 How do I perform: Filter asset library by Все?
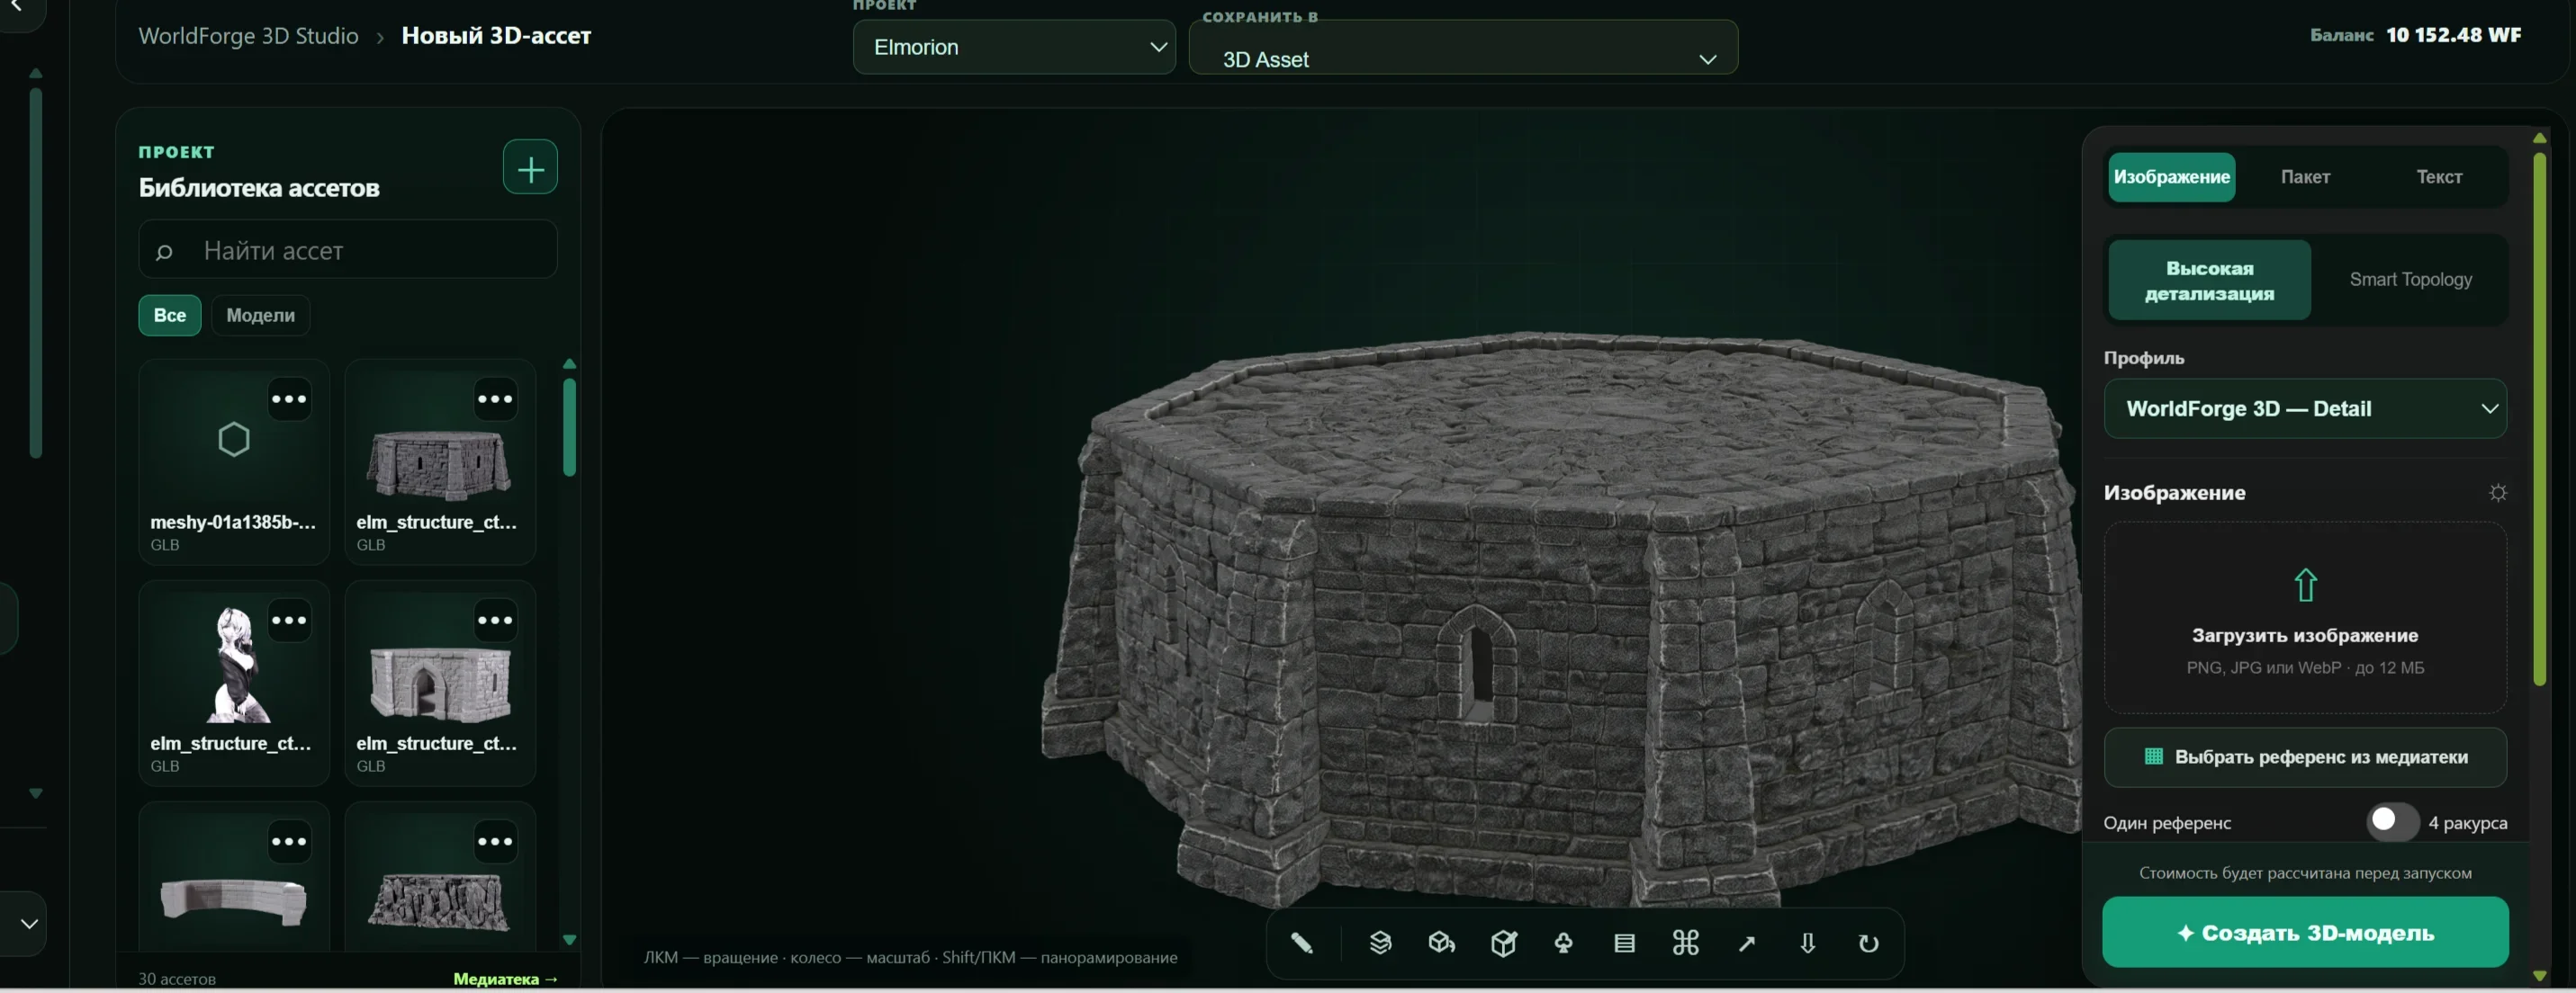(170, 316)
